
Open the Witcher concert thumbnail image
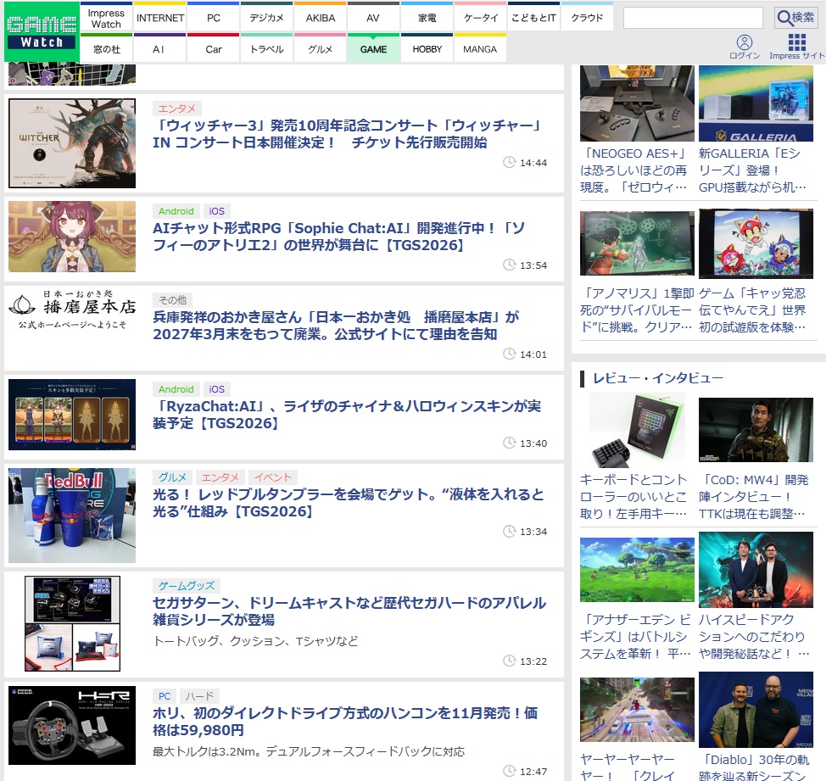(72, 143)
